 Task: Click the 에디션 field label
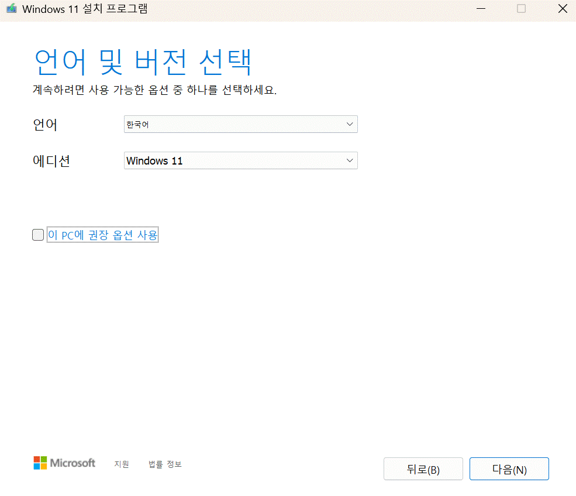(x=51, y=161)
